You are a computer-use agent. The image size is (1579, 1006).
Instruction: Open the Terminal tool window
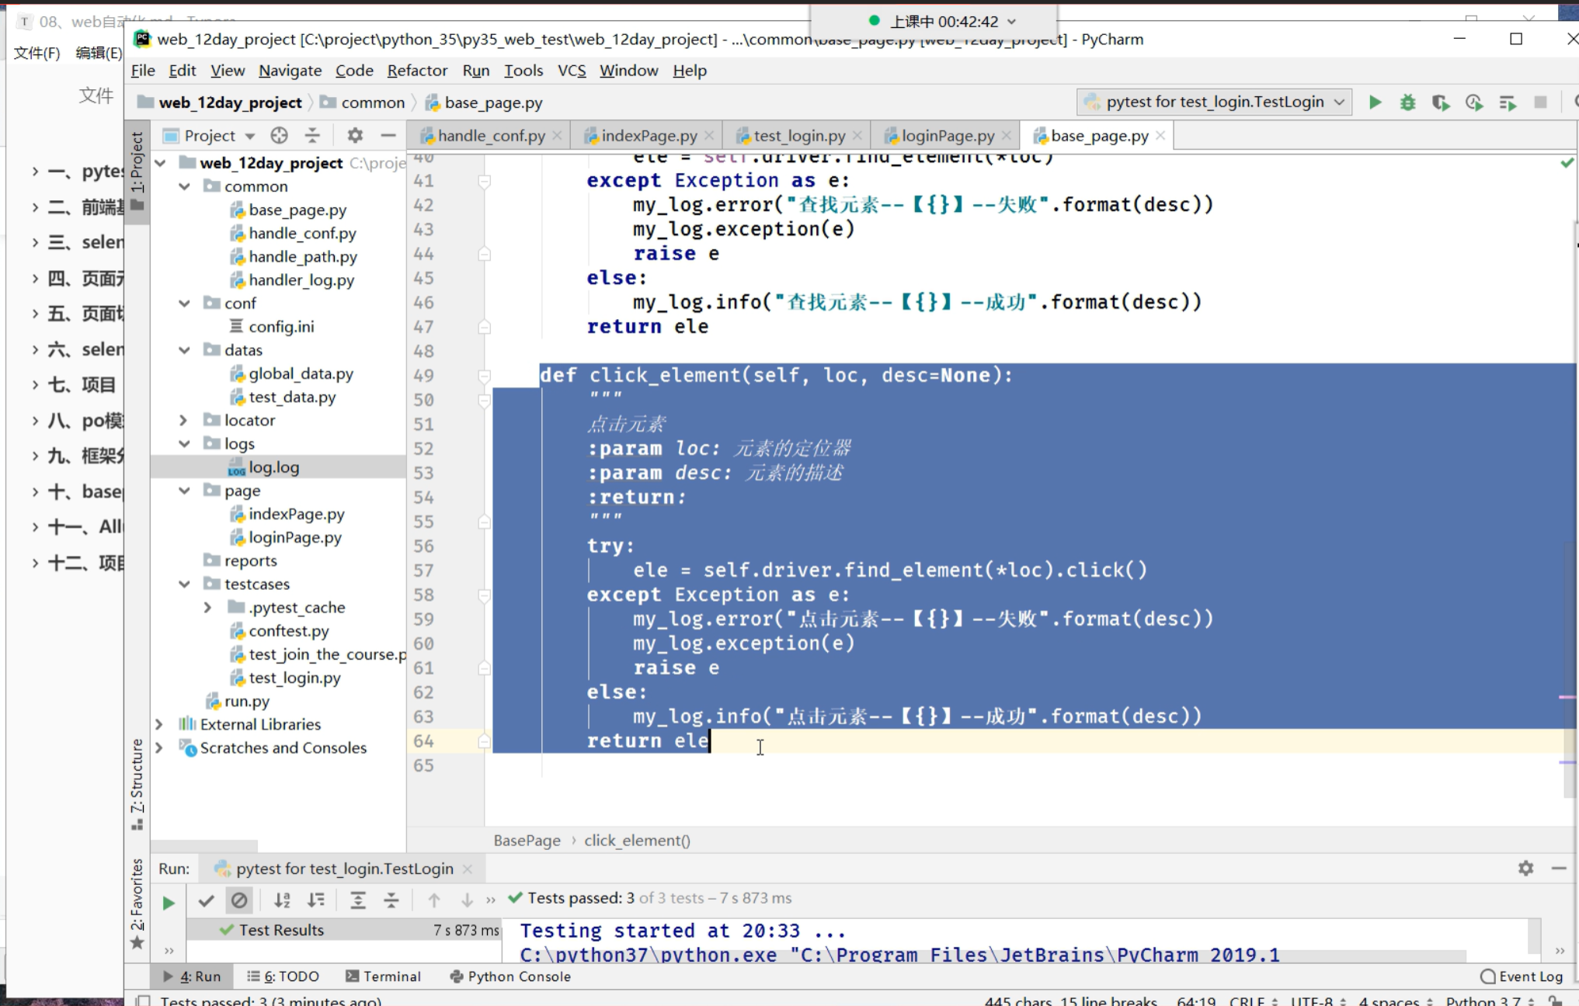pyautogui.click(x=383, y=977)
